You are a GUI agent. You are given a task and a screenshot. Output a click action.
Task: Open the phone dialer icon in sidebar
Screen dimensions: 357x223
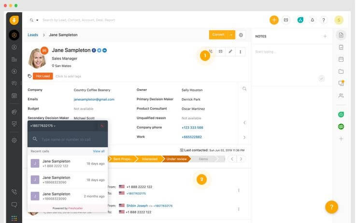click(x=14, y=192)
